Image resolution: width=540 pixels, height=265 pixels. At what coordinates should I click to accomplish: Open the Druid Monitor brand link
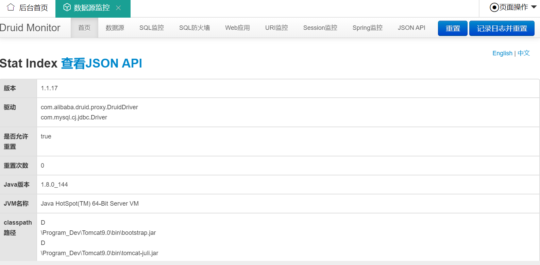tap(30, 28)
